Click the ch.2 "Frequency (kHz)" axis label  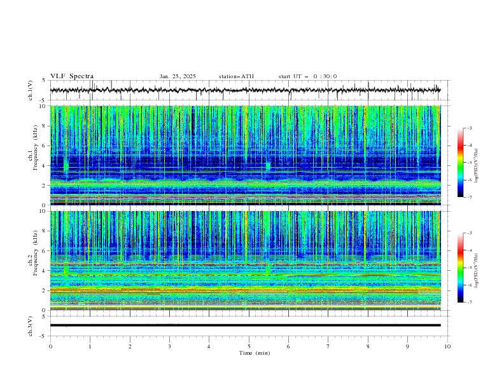point(35,253)
